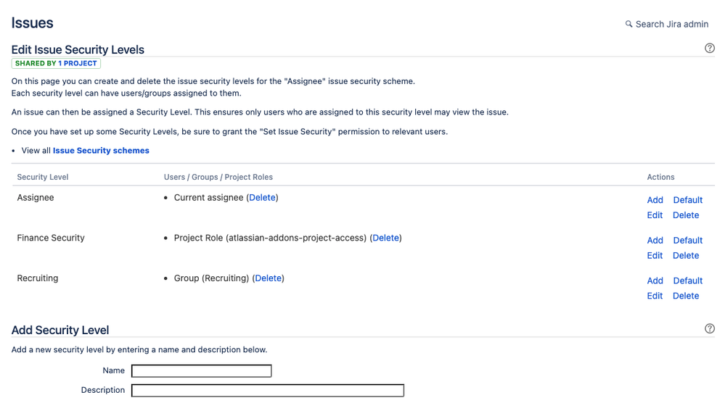Delete atlassian-addons-project-access project role entry
Image resolution: width=725 pixels, height=403 pixels.
(385, 238)
